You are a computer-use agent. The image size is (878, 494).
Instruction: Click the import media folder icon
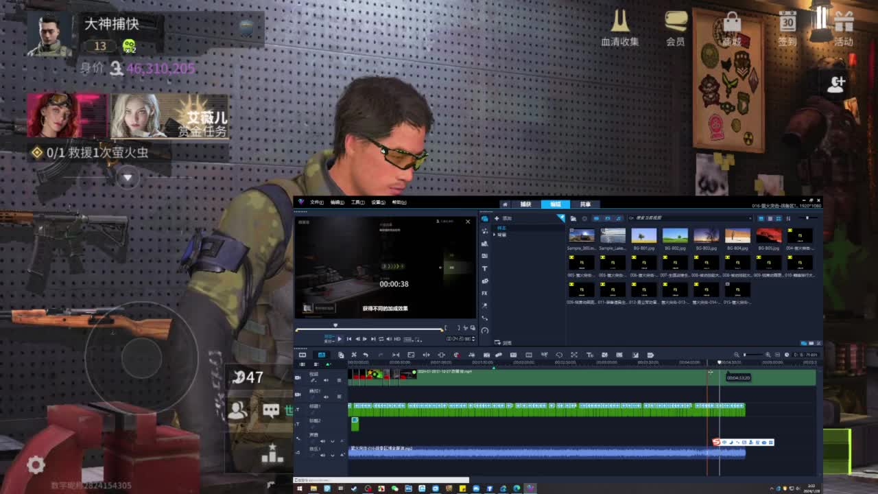(573, 218)
